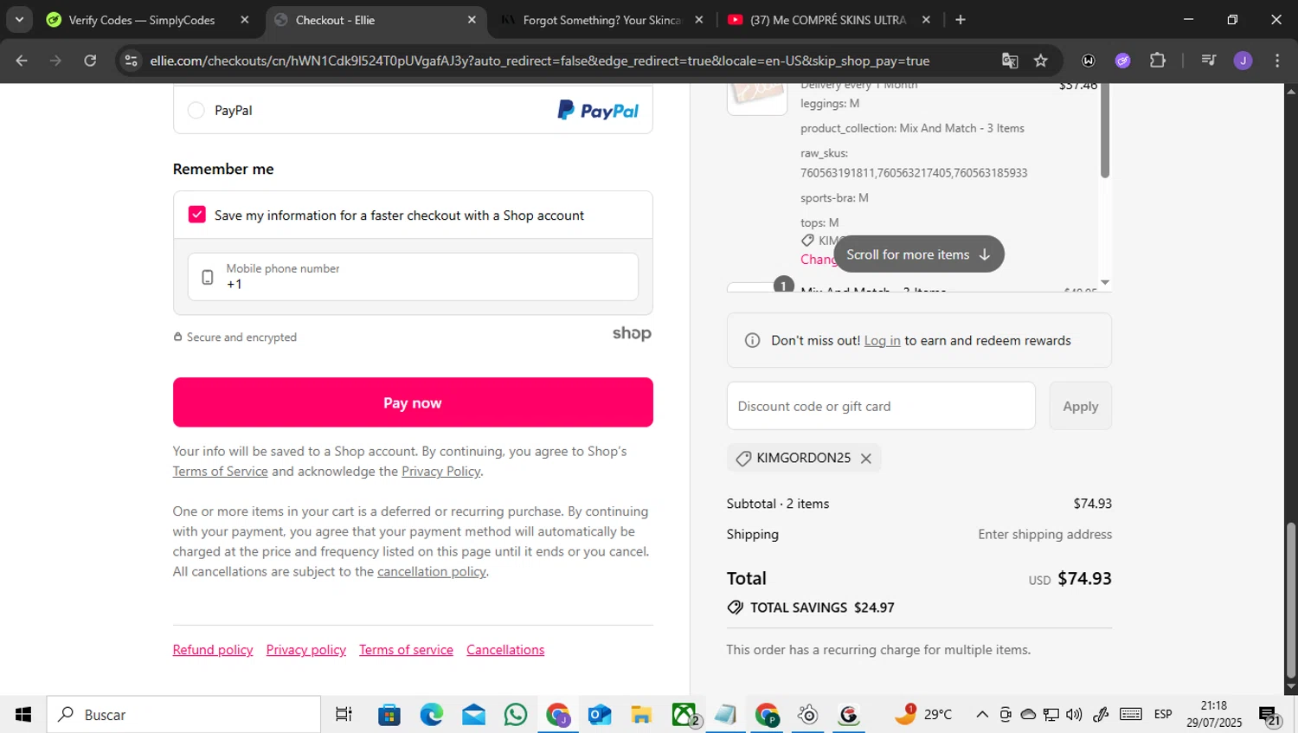Click the Log in rewards link

tap(882, 340)
